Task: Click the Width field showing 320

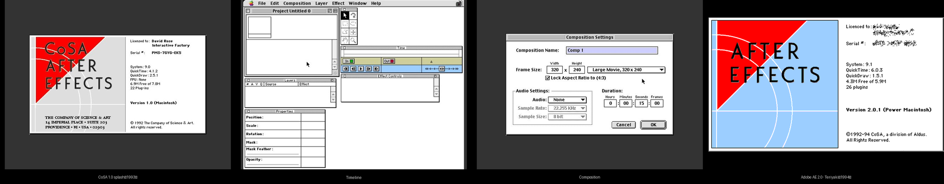Action: coord(554,70)
